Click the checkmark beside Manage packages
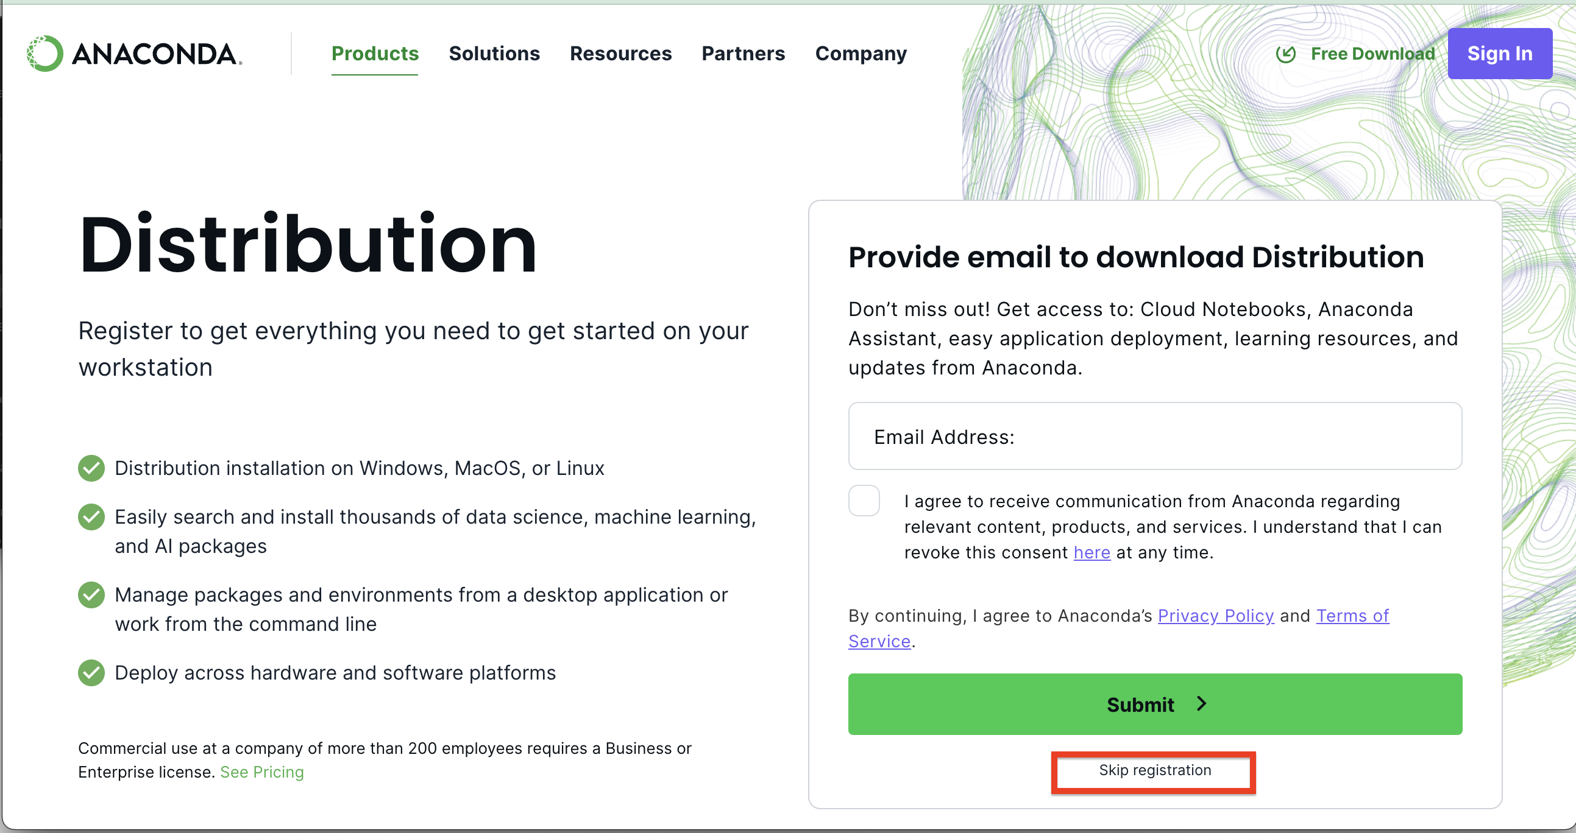 tap(91, 595)
